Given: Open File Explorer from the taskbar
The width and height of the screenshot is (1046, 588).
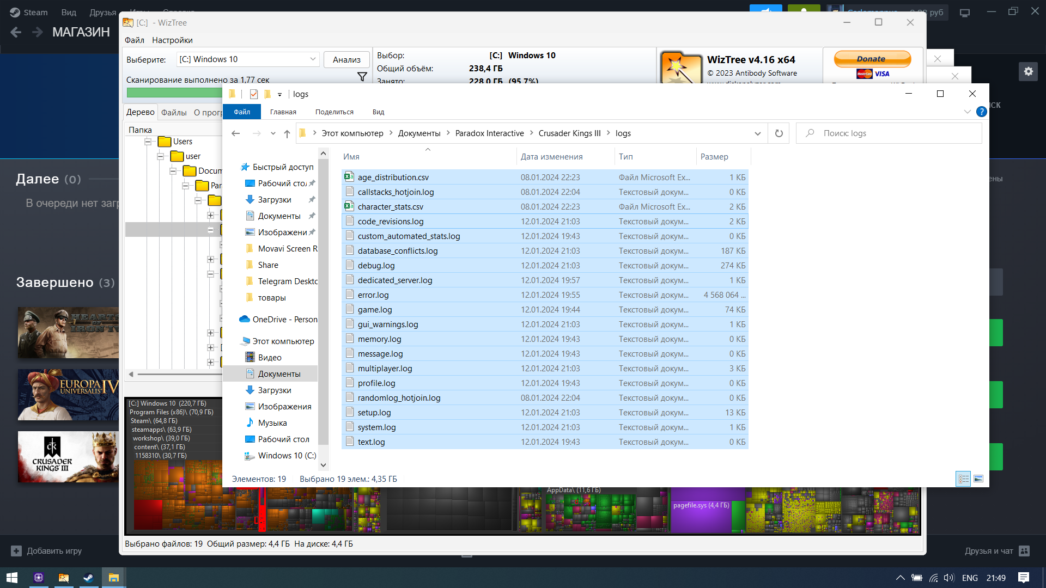Looking at the screenshot, I should coord(113,578).
